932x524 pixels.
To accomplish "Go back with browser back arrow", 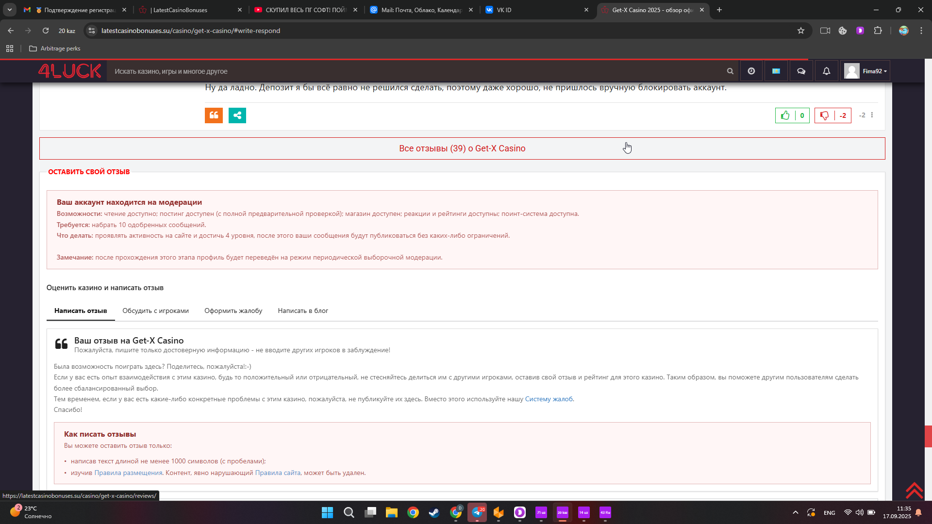I will click(11, 31).
